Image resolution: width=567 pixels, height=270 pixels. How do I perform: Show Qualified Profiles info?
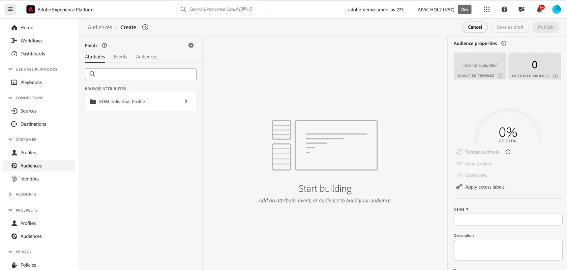pyautogui.click(x=500, y=76)
